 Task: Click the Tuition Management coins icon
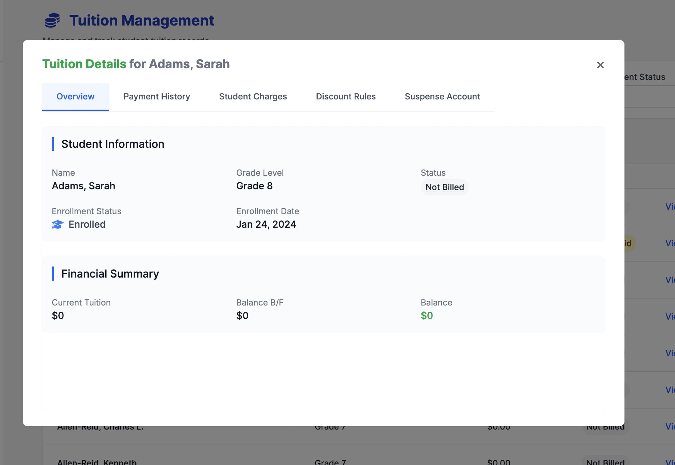(x=52, y=20)
